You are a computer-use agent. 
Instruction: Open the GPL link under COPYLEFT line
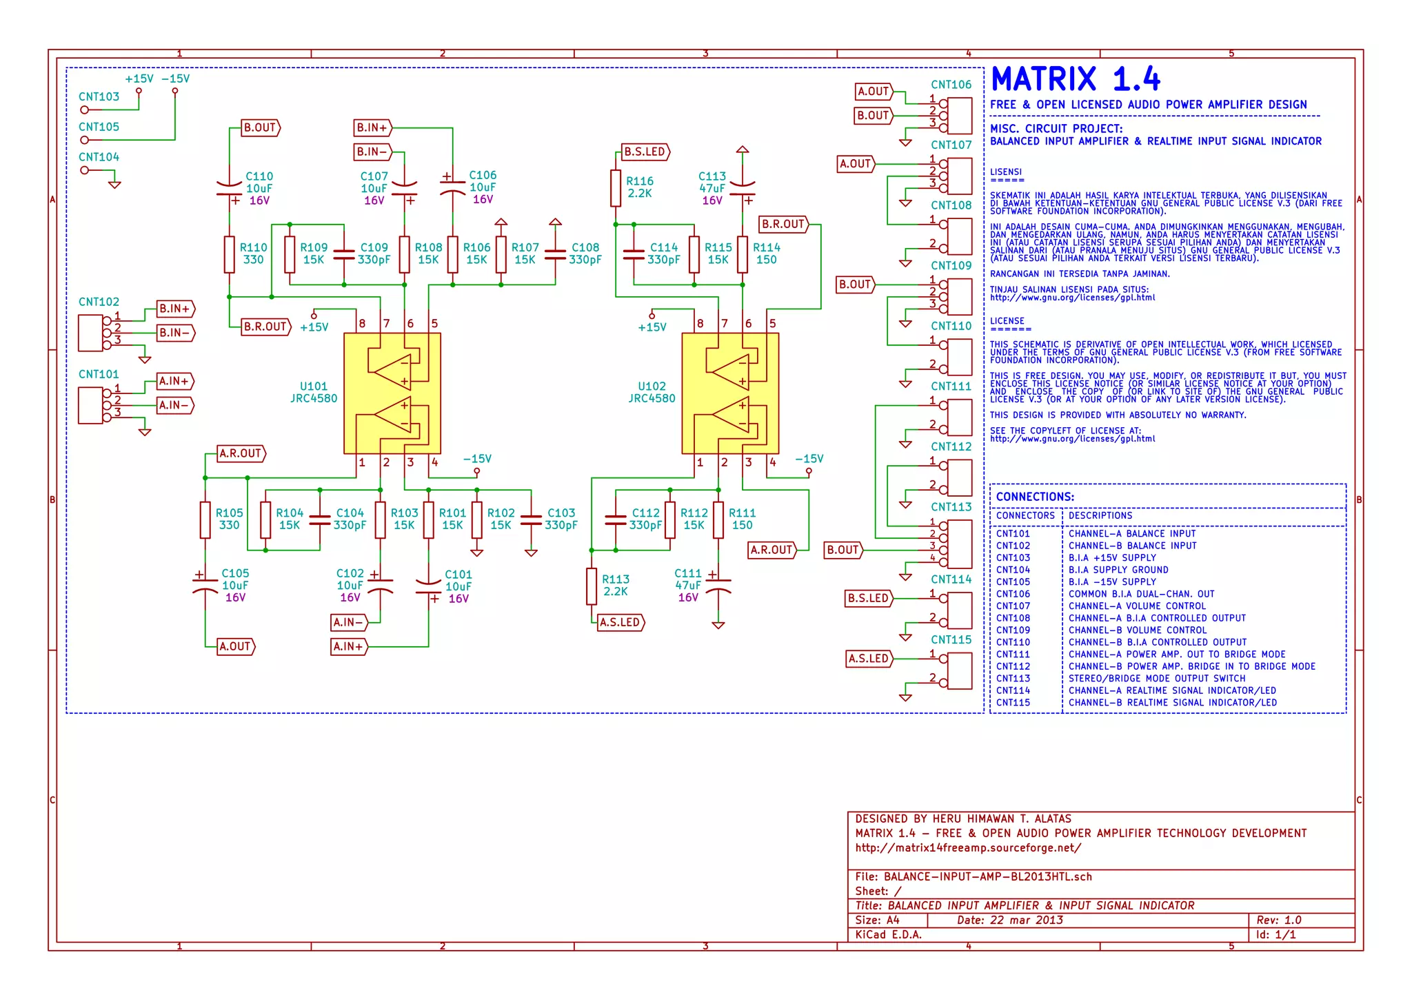pyautogui.click(x=1072, y=439)
